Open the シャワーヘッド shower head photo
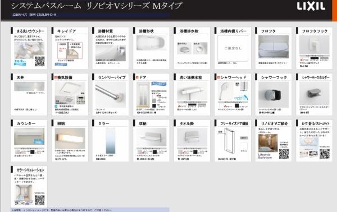The width and height of the screenshot is (337, 212). click(x=225, y=91)
